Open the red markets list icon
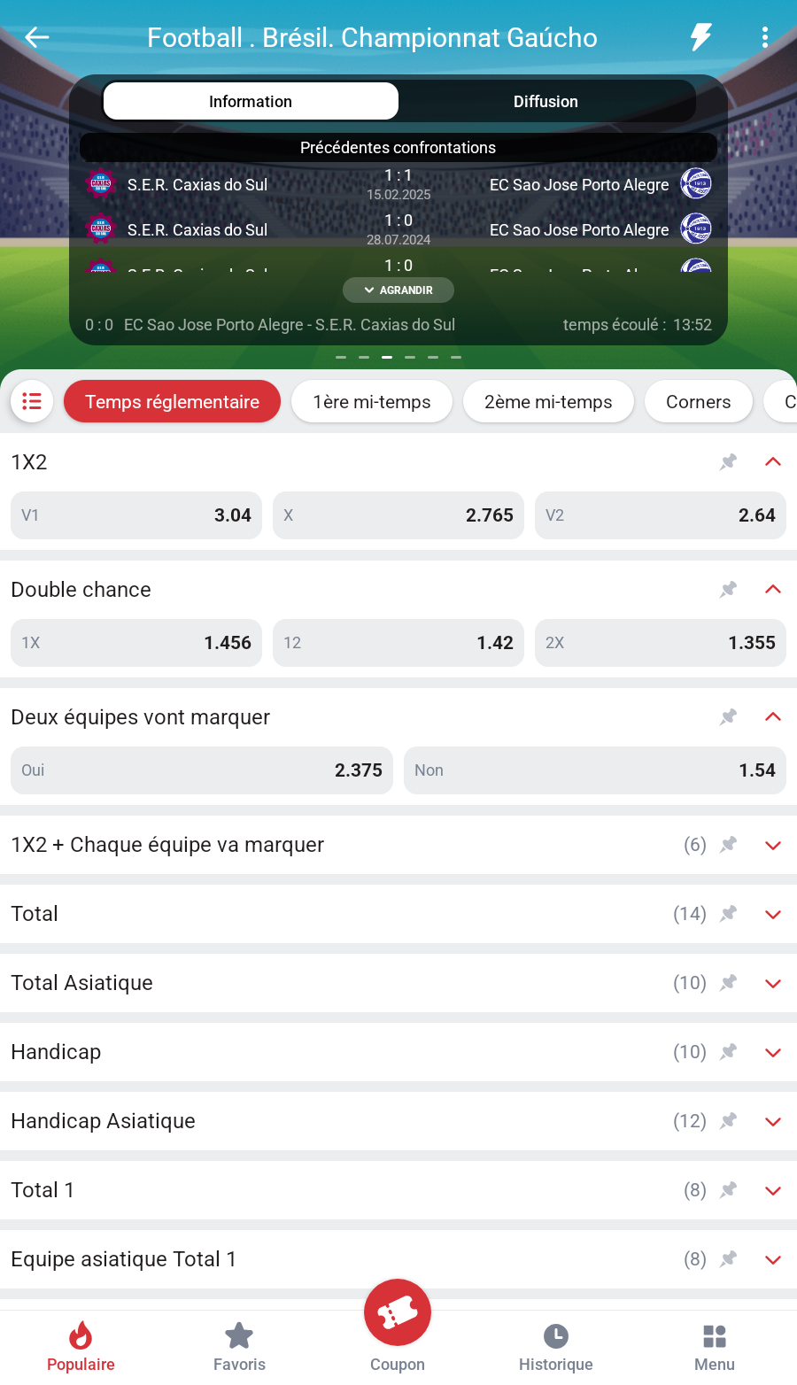Screen dimensions: 797x1385 pyautogui.click(x=32, y=402)
